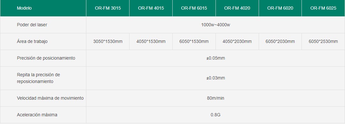Select the OR-FM 3015 column header

(108, 8)
